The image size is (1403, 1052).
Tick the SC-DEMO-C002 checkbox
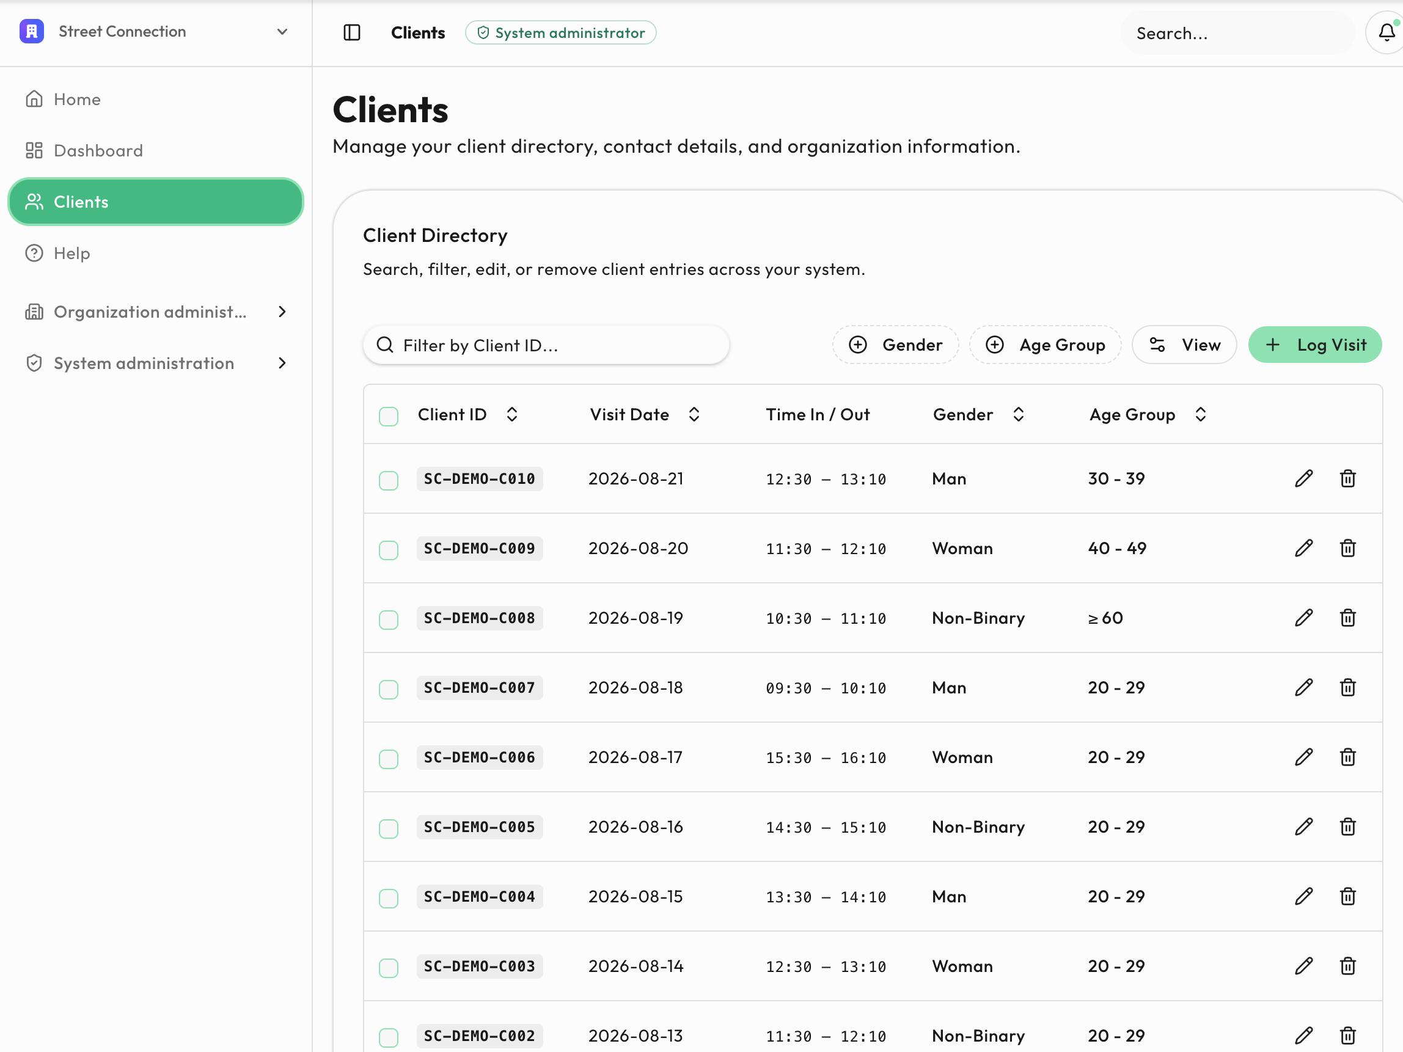tap(388, 1038)
